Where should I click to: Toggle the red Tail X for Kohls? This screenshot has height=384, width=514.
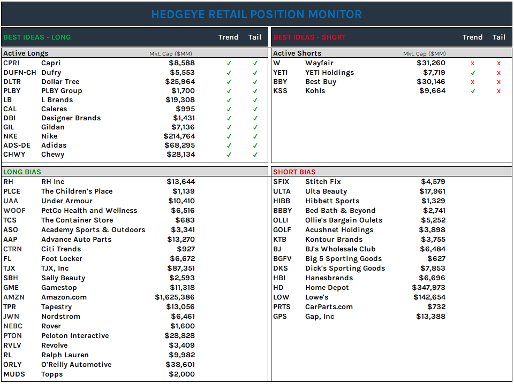pos(498,90)
